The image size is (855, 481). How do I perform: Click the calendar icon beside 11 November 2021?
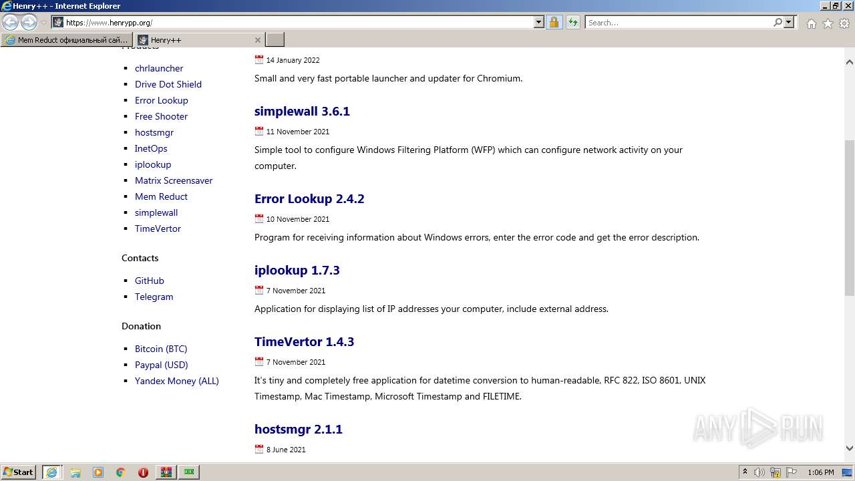coord(259,131)
